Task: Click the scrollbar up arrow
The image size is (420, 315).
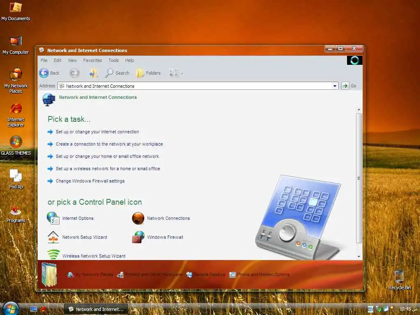Action: point(359,110)
